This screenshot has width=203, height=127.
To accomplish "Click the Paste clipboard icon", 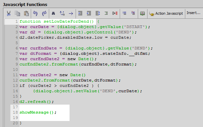I will pos(26,13).
